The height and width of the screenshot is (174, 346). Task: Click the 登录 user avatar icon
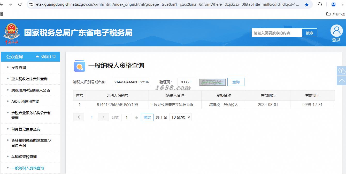click(x=336, y=31)
